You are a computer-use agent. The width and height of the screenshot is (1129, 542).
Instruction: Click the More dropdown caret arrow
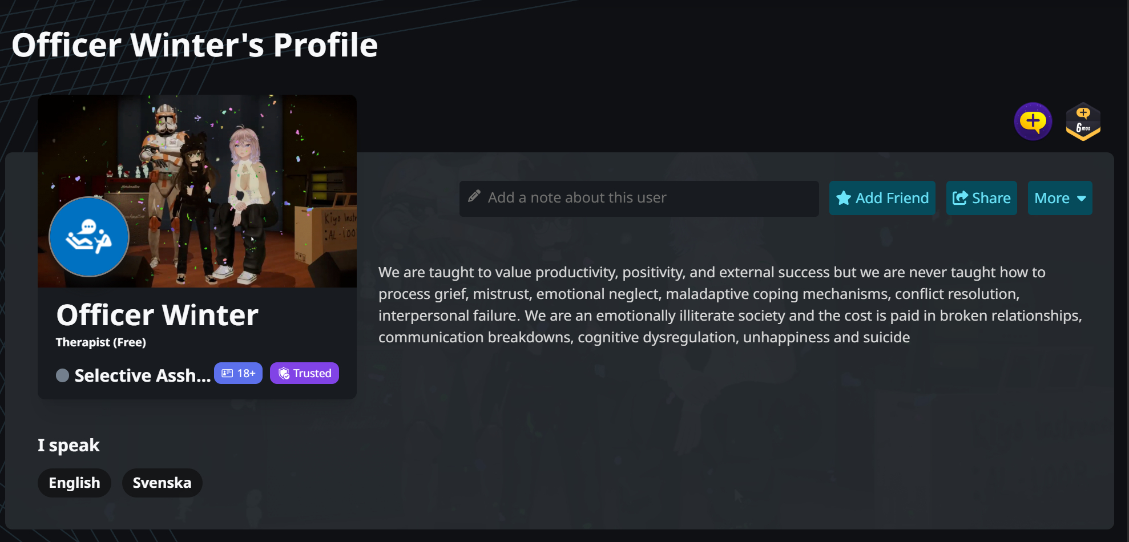(1082, 199)
